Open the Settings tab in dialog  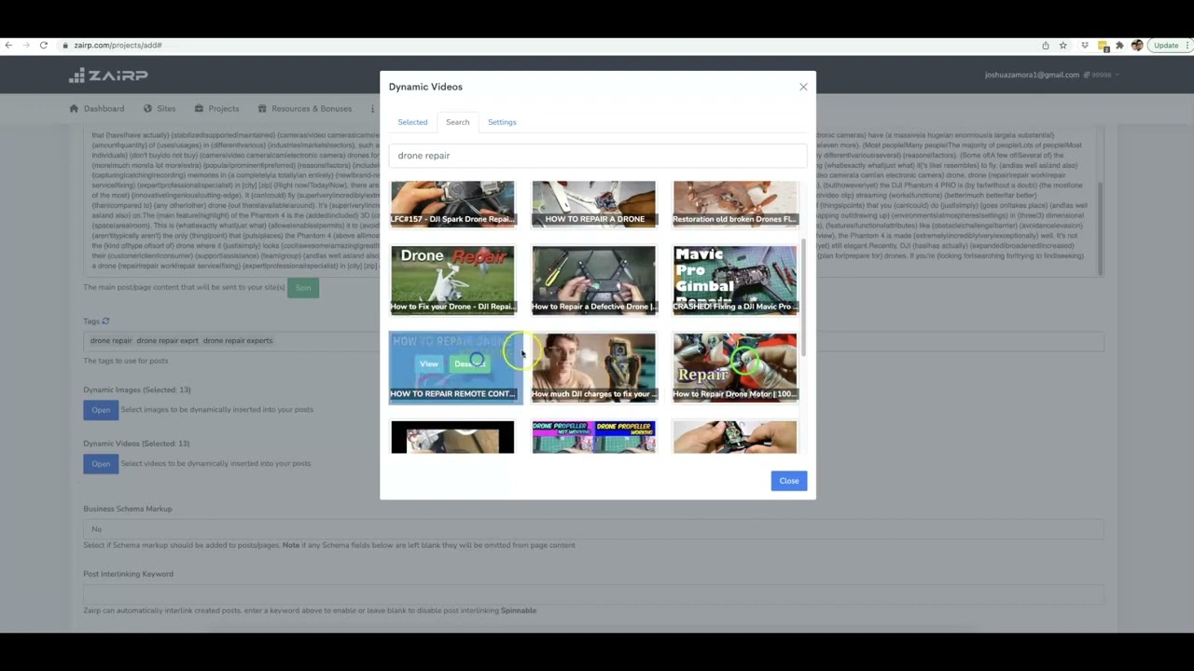[502, 122]
